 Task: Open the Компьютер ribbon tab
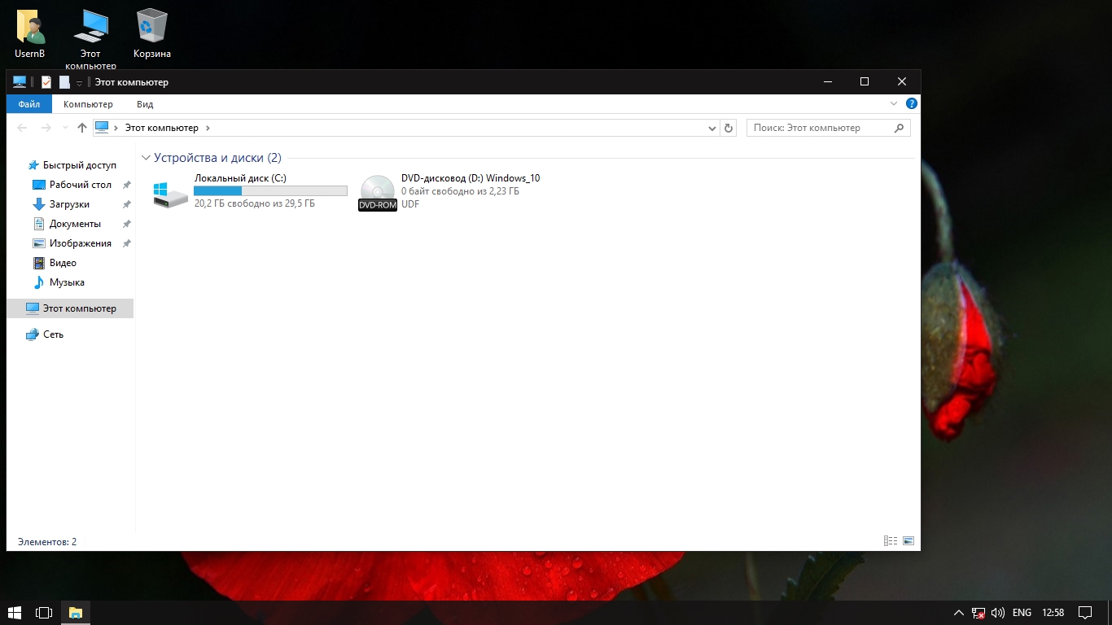click(x=88, y=104)
